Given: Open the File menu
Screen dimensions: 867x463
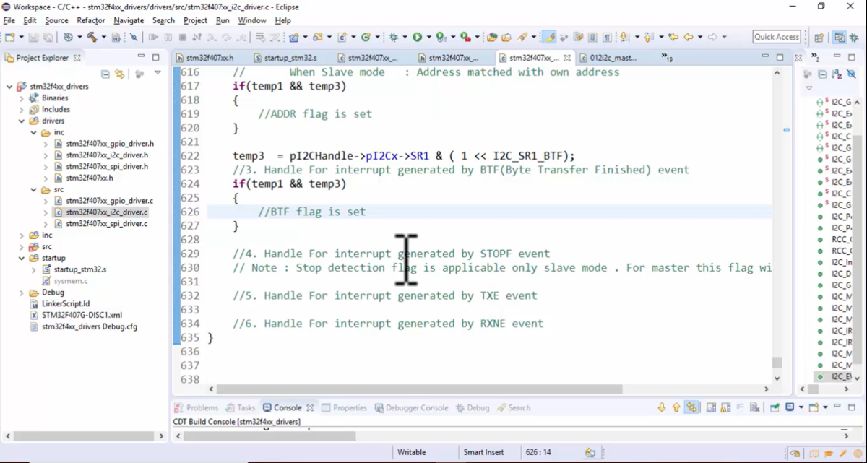Looking at the screenshot, I should (x=9, y=20).
